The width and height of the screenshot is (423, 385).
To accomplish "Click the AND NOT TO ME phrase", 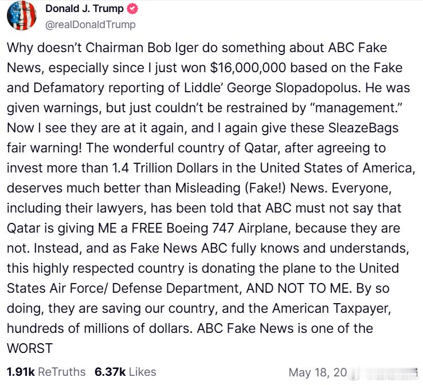I will (x=299, y=288).
